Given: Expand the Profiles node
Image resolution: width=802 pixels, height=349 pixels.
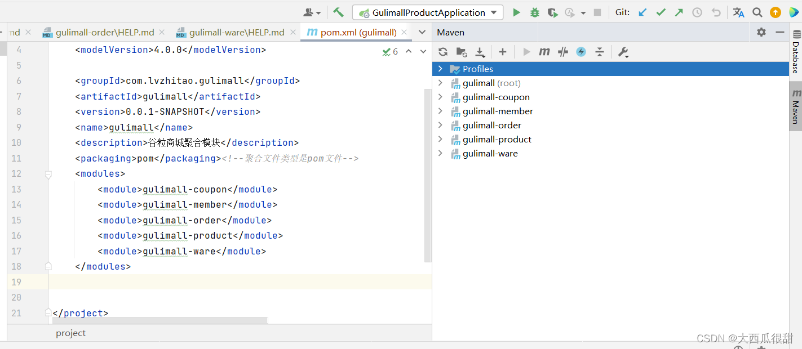Looking at the screenshot, I should coord(441,69).
